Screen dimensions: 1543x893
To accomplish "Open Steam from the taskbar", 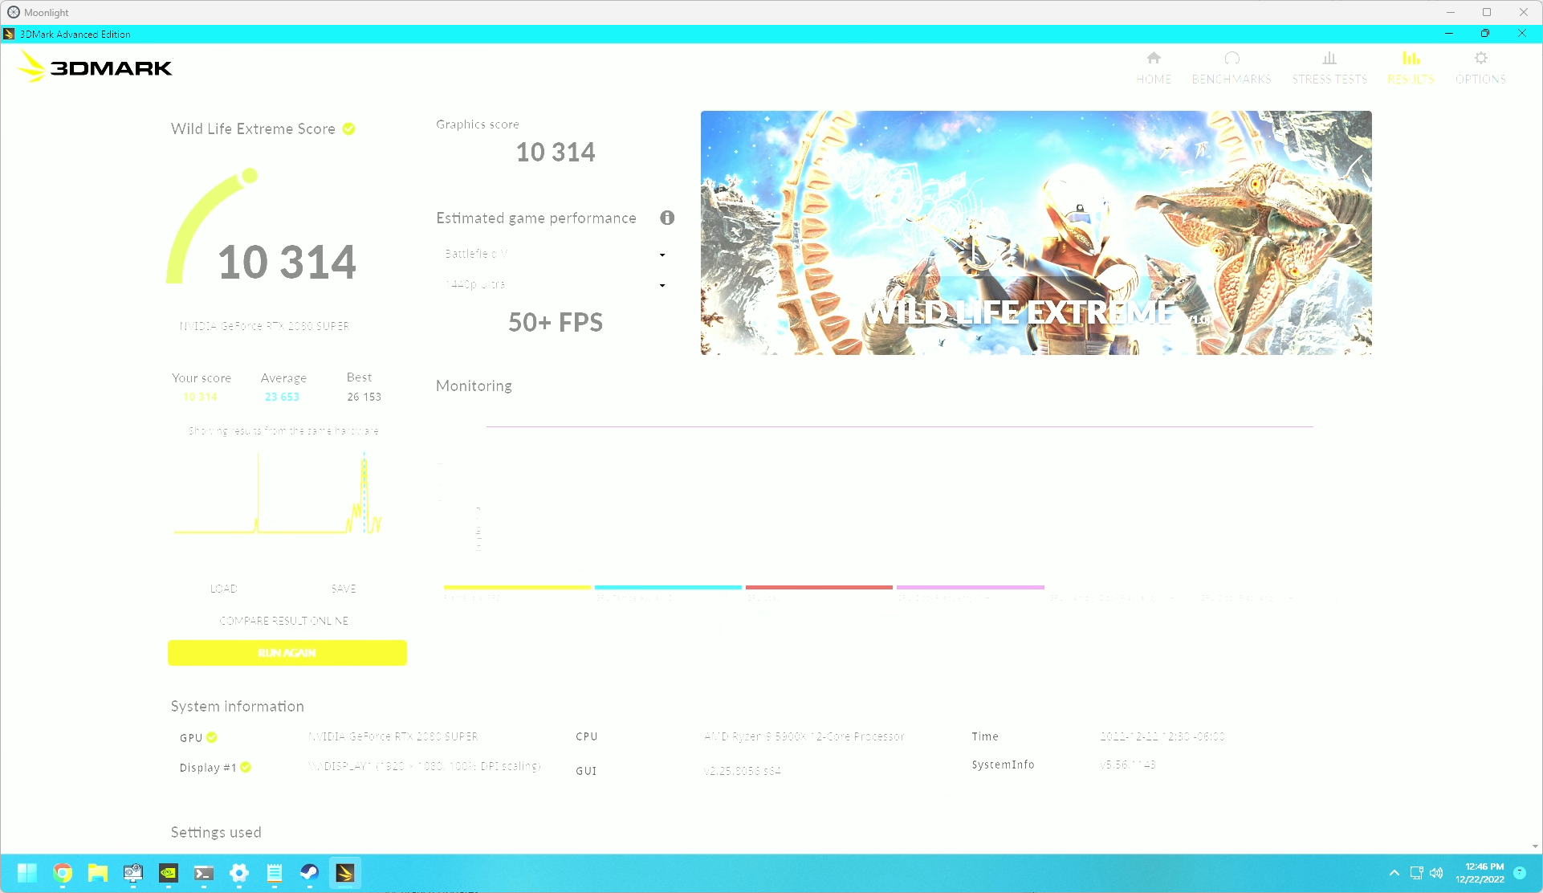I will pos(309,873).
